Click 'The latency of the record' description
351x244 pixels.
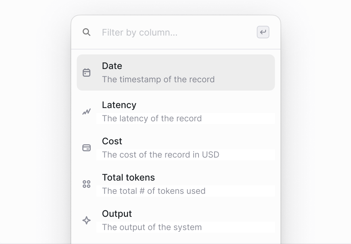(x=152, y=118)
